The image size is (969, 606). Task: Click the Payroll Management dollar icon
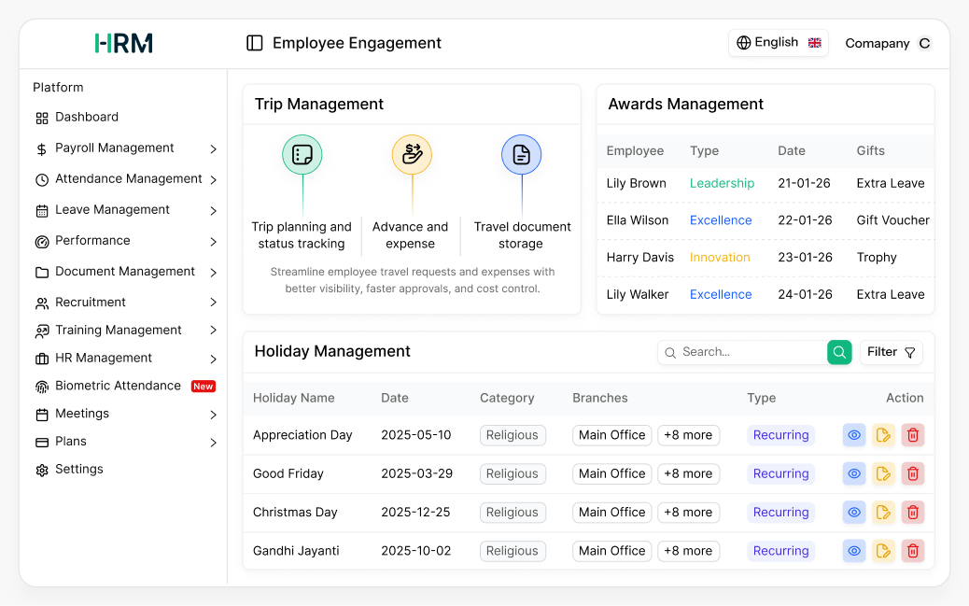tap(42, 148)
